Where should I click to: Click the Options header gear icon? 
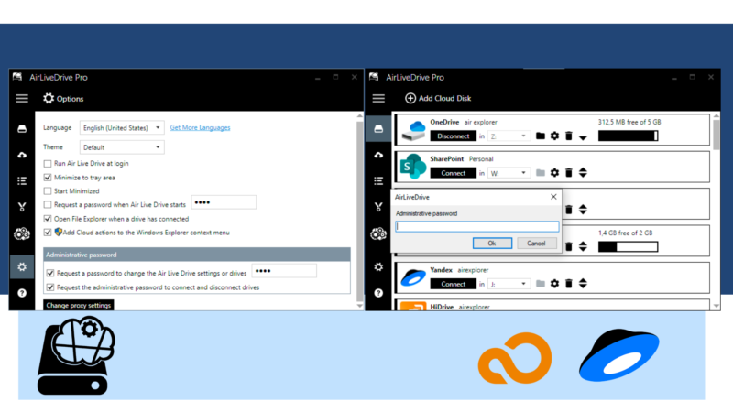pyautogui.click(x=49, y=98)
